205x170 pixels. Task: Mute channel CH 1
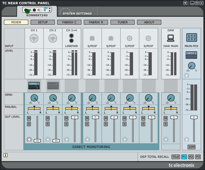[x=29, y=118]
